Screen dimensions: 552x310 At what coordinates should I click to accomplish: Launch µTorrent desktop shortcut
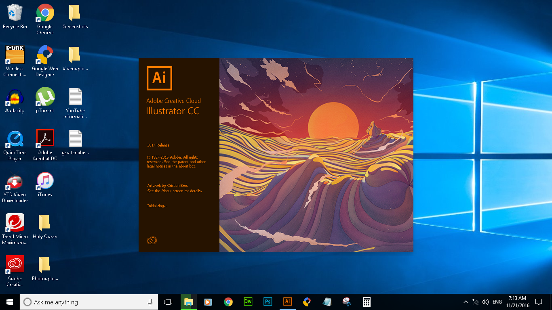coord(45,101)
